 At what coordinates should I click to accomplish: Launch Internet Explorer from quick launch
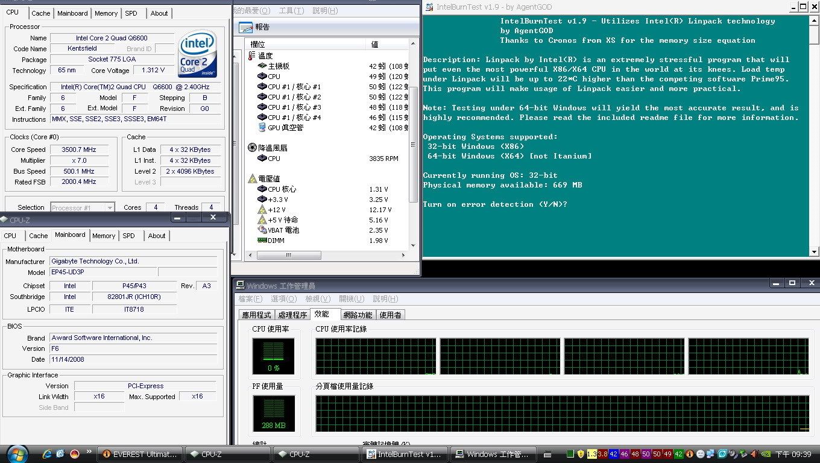pyautogui.click(x=47, y=454)
